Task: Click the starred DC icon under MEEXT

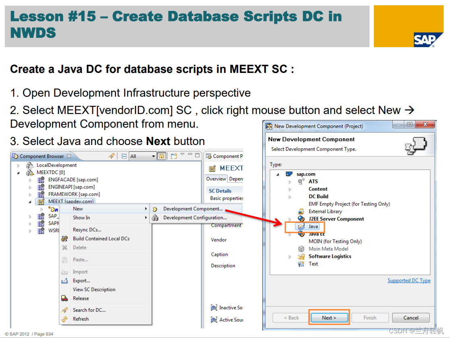Action: pos(54,209)
